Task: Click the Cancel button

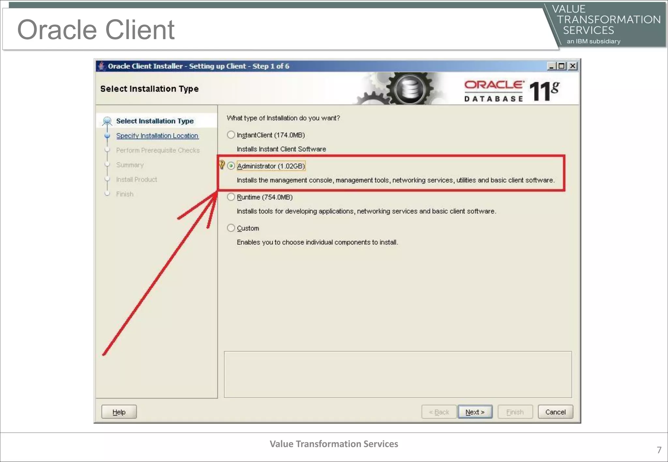Action: [x=555, y=412]
